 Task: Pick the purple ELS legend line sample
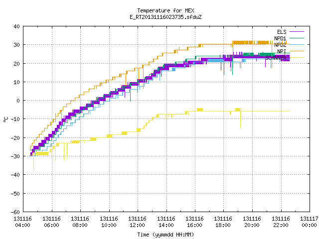point(297,32)
